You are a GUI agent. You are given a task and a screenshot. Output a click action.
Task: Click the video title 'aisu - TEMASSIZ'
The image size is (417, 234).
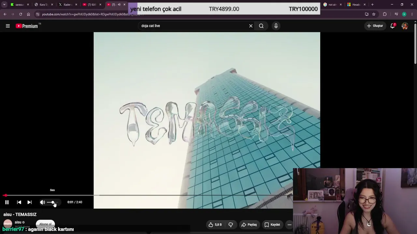tap(20, 214)
